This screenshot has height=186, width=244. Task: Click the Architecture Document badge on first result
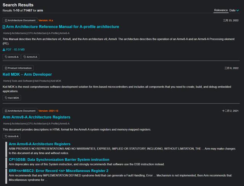(x=20, y=20)
